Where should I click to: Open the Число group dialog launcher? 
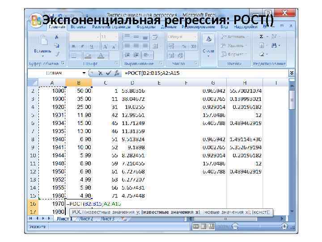(195, 63)
